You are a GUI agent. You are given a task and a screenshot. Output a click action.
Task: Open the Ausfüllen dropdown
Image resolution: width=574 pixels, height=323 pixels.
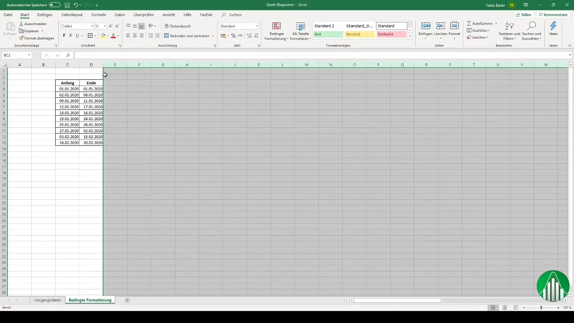[x=478, y=31]
